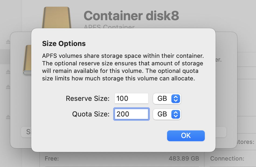Screen dimensions: 256x167
Task: Confirm size options with OK
Action: click(186, 136)
